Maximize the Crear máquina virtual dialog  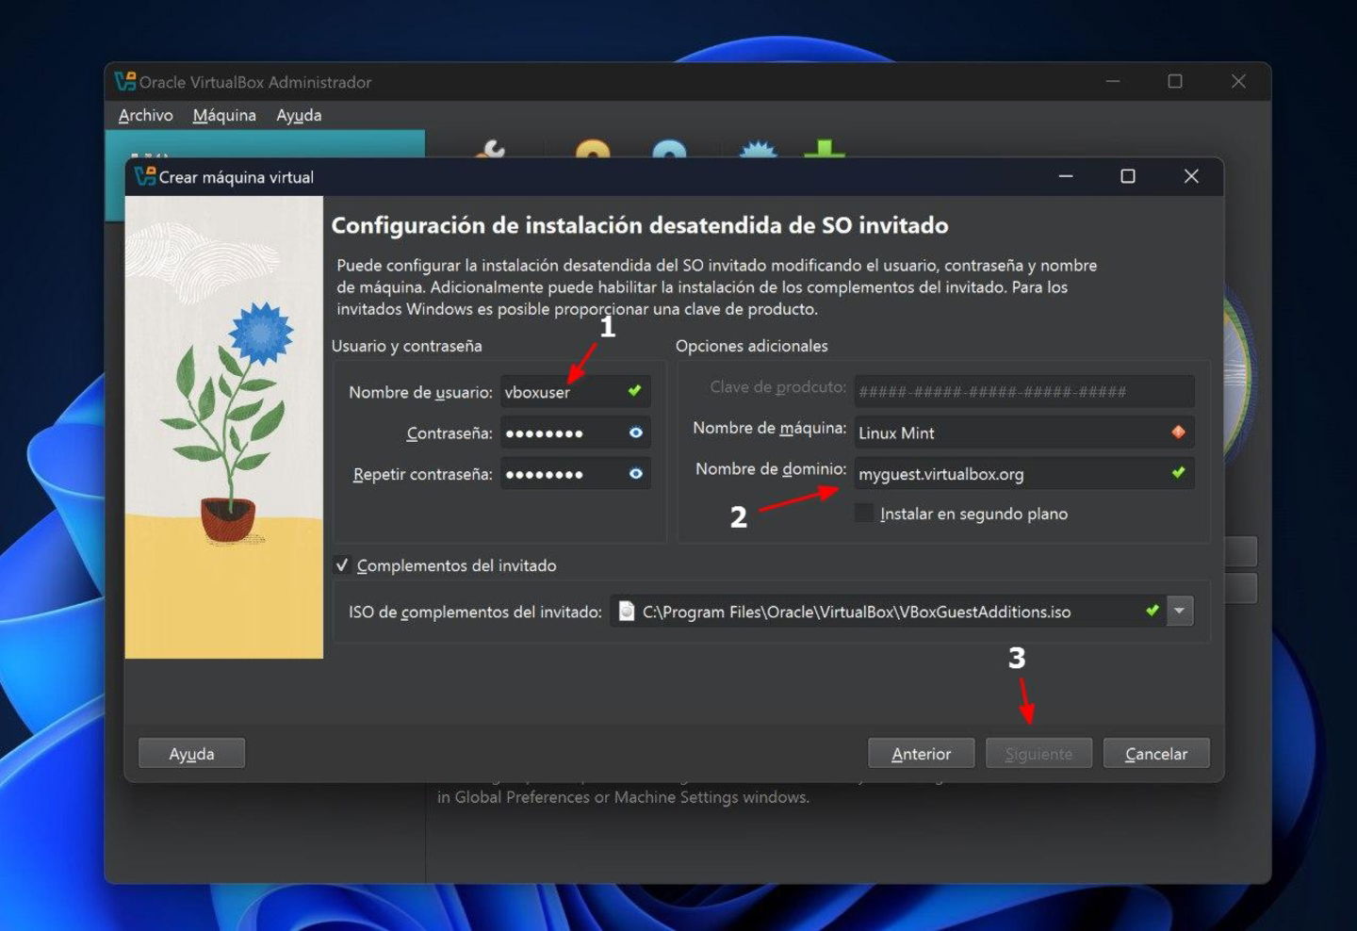point(1127,176)
